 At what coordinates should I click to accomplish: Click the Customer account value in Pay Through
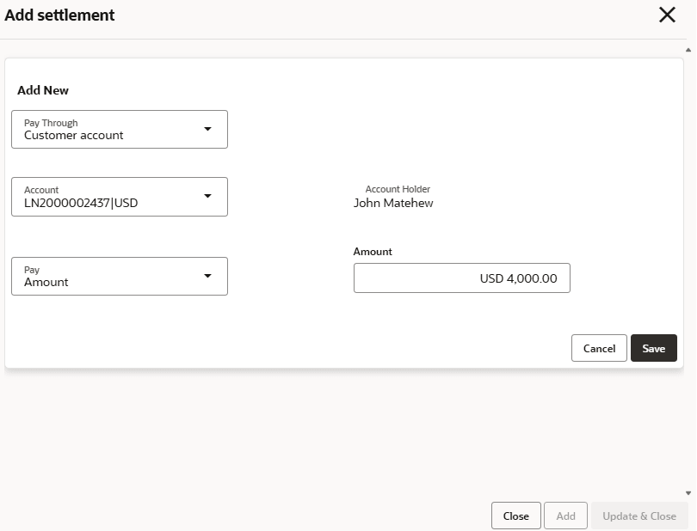pos(74,135)
